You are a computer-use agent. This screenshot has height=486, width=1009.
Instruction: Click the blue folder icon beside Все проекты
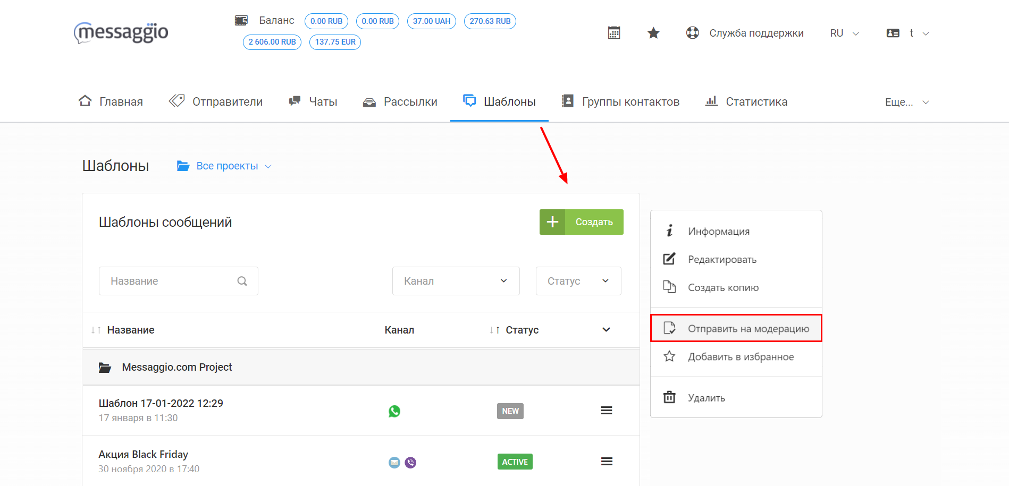coord(183,166)
